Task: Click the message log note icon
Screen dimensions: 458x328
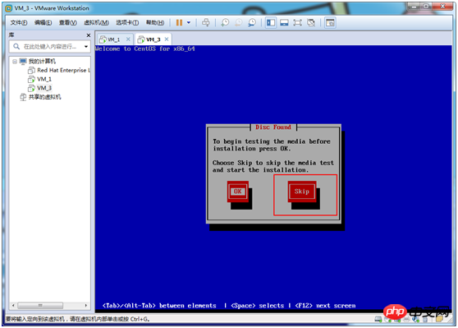Action: click(439, 319)
